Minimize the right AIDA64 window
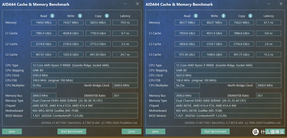The height and width of the screenshot is (138, 287). (x=269, y=4)
